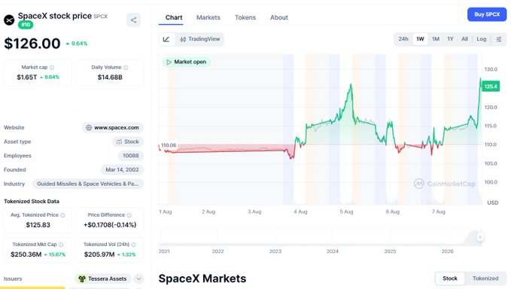The width and height of the screenshot is (511, 289).
Task: Click the 110.06 starting price label
Action: [169, 145]
